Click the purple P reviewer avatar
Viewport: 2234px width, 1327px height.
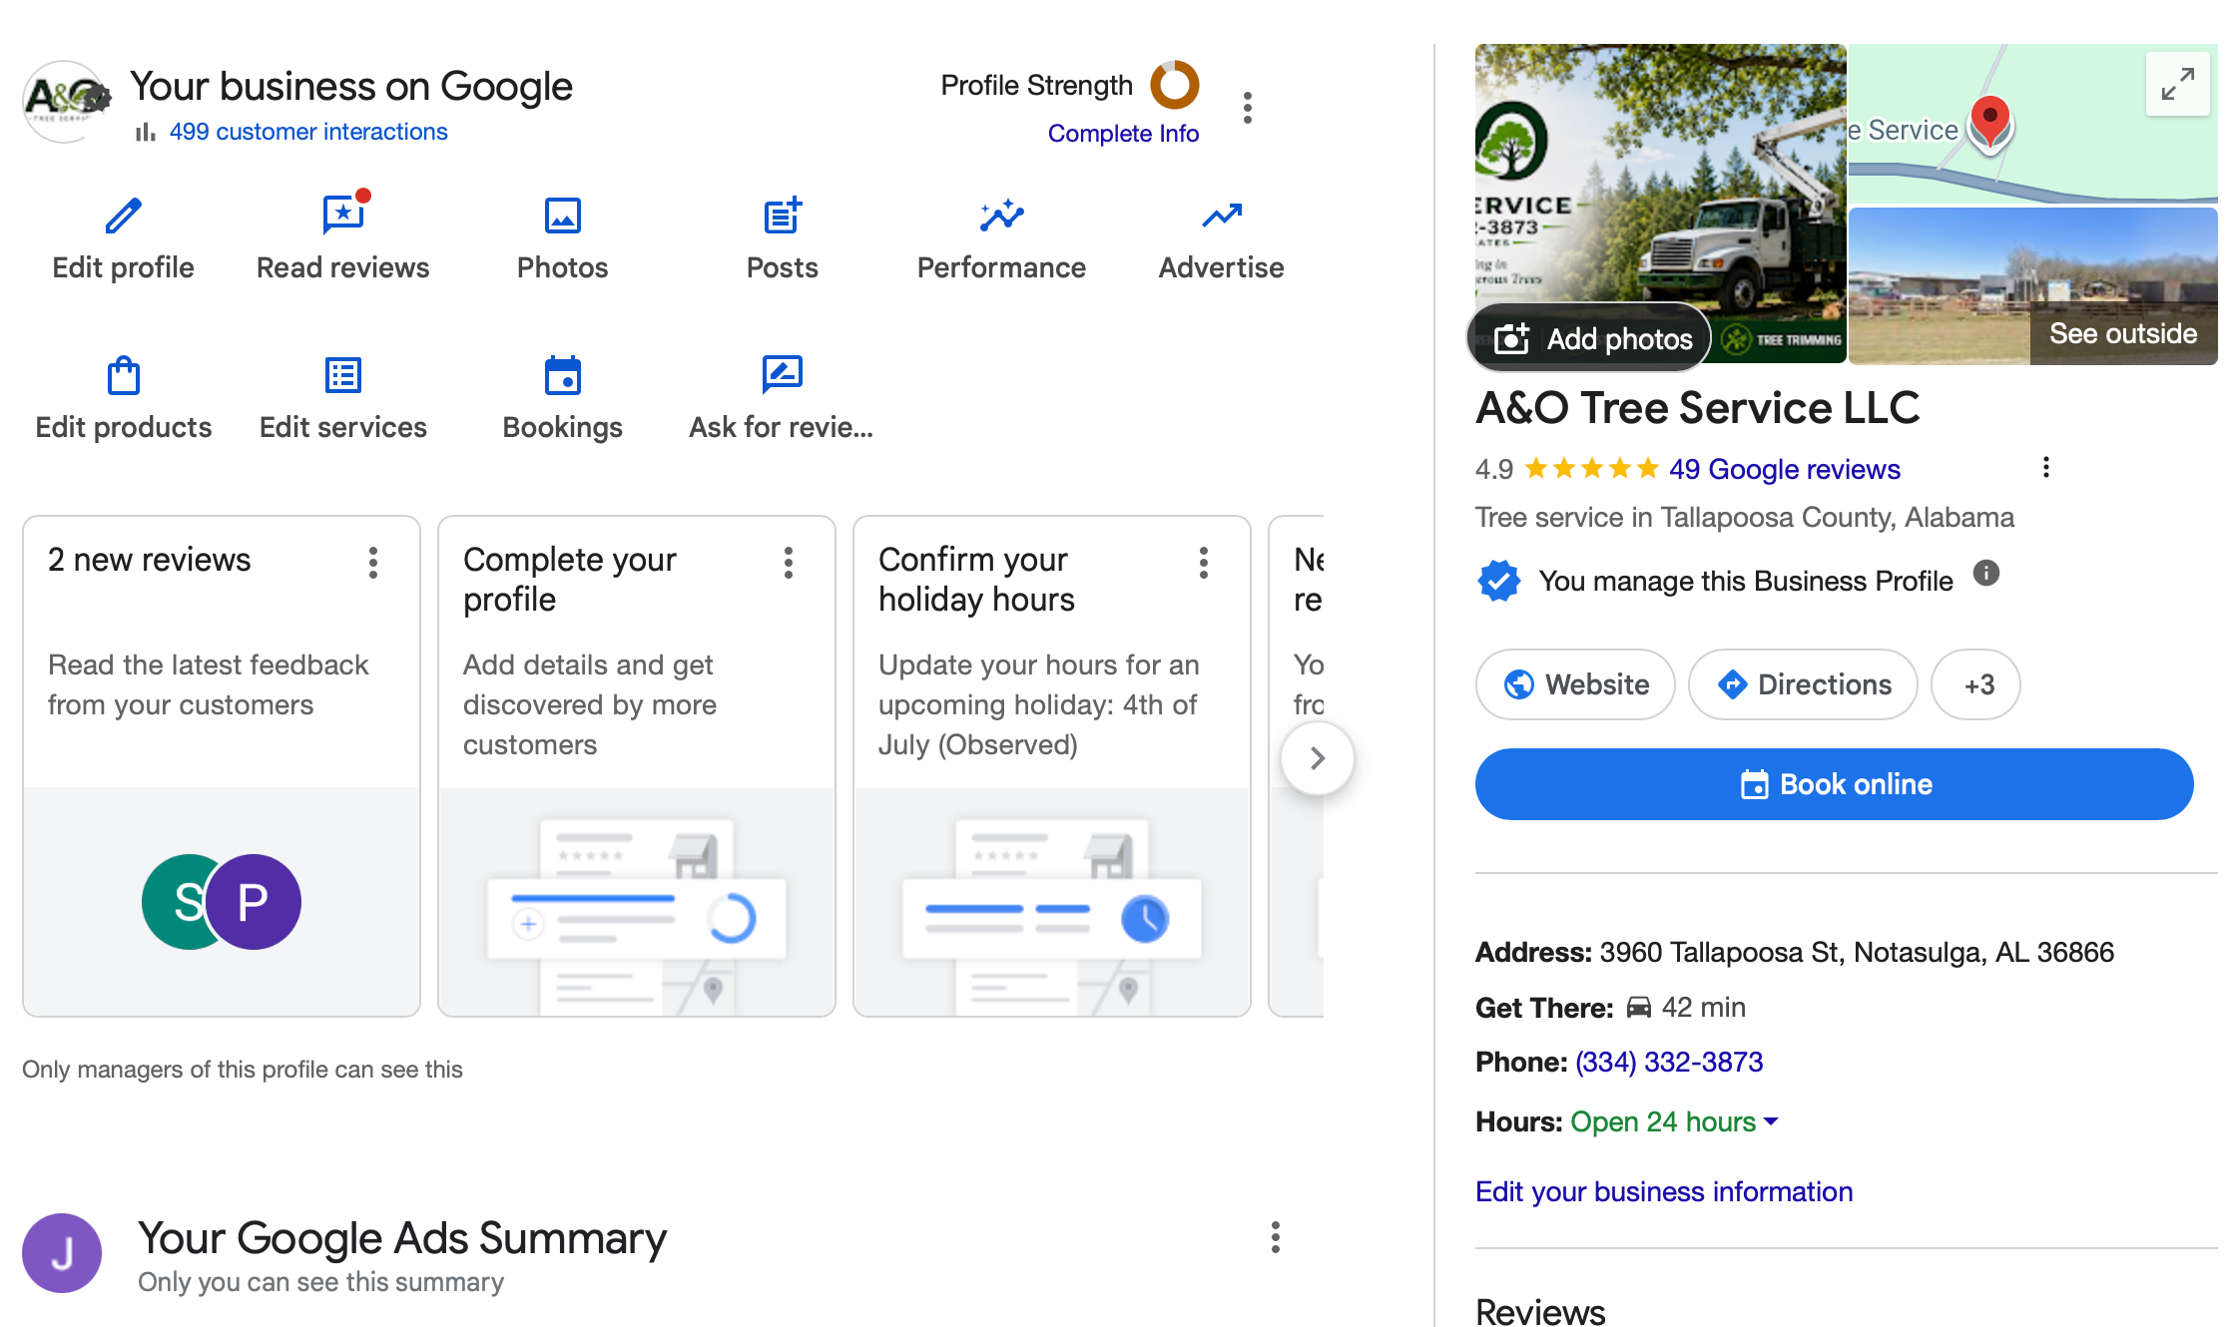(x=254, y=902)
